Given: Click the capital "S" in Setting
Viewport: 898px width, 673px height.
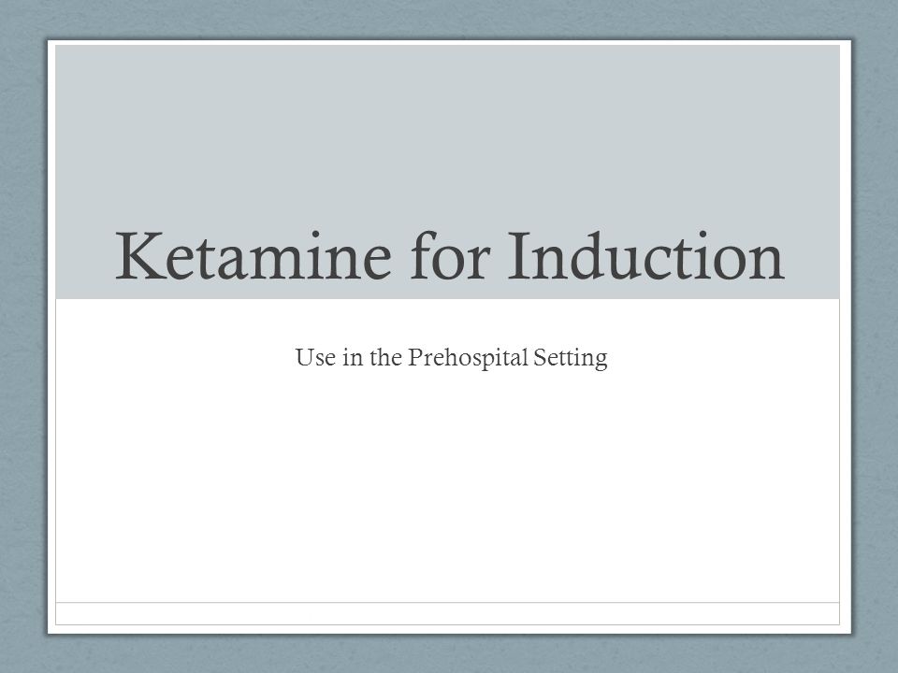Looking at the screenshot, I should 540,357.
